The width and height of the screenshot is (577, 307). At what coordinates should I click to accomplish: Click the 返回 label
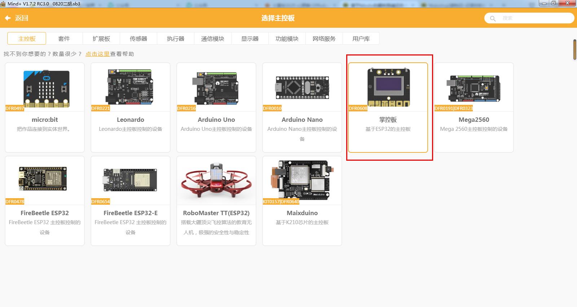coord(22,18)
